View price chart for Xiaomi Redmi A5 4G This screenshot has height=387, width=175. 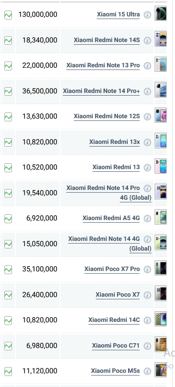(8, 218)
